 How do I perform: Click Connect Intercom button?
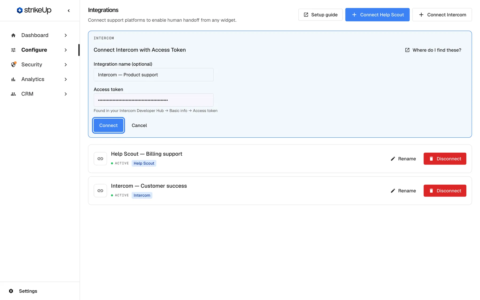pos(442,15)
